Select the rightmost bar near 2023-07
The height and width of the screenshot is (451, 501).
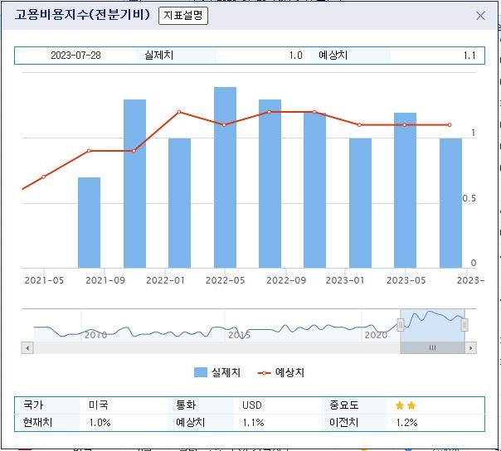tap(450, 203)
